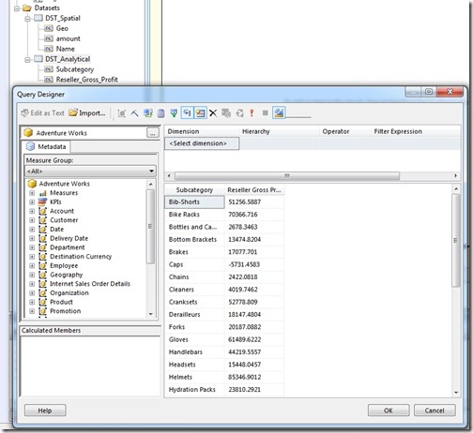Open the Import query button
This screenshot has height=433, width=473.
(87, 113)
